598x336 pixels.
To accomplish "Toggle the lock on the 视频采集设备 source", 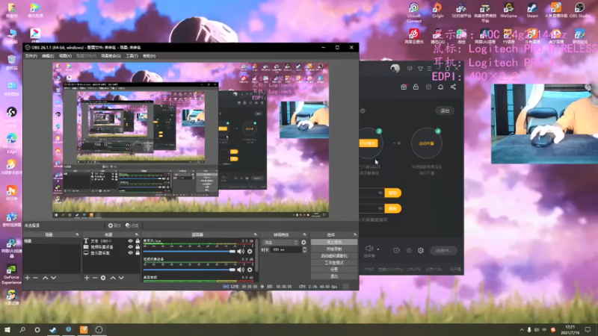I will 138,247.
